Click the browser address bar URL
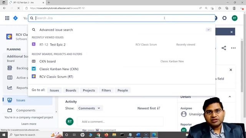246x138 pixels. 57,8
